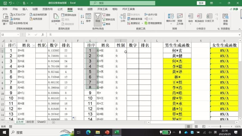Screen dimensions: 242x136
Task: Click Remove Duplicates (删除重复值)
Action: [135, 19]
